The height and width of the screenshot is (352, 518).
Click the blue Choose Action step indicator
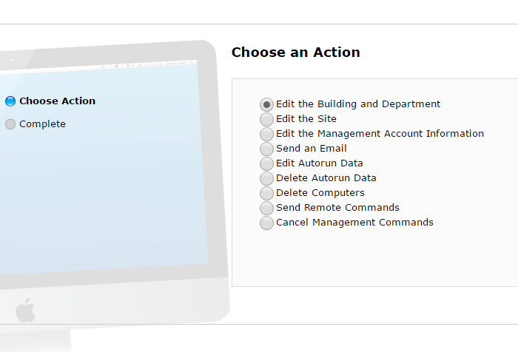click(10, 101)
